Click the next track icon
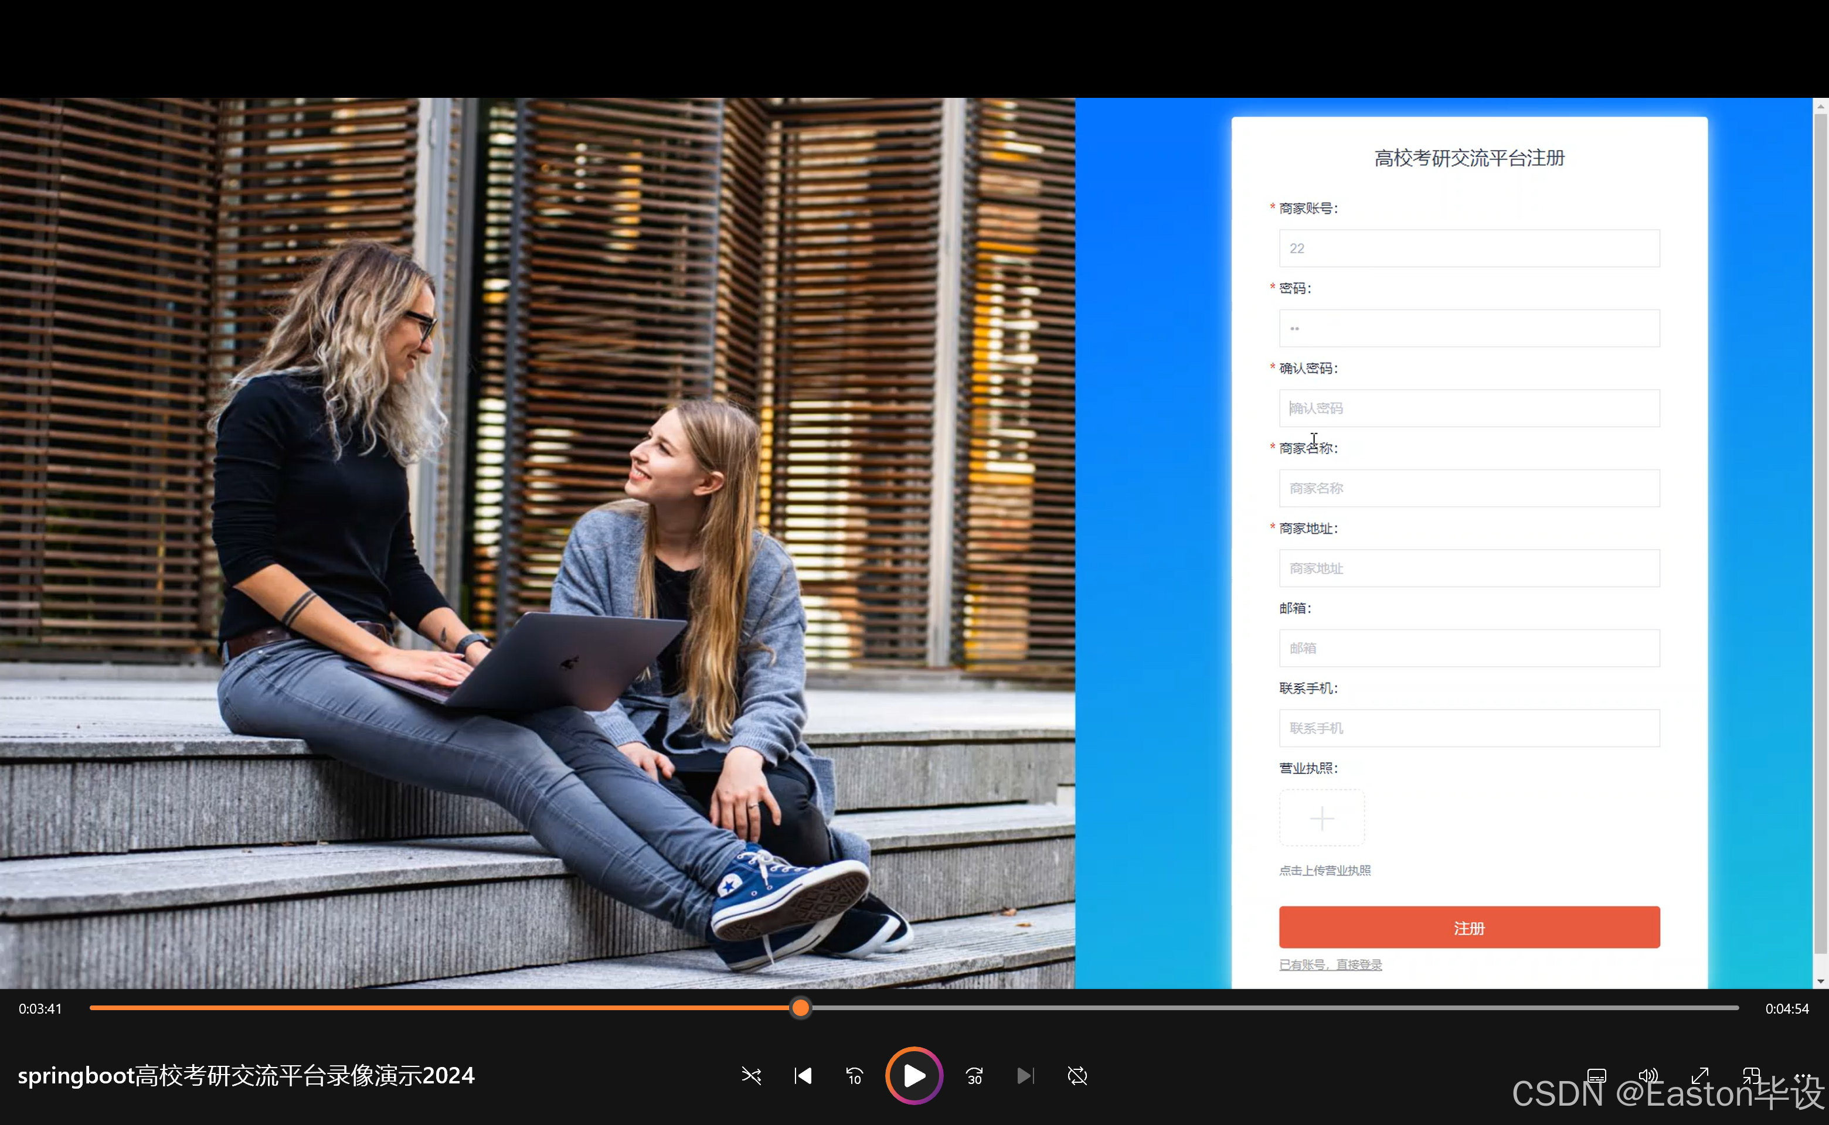The image size is (1829, 1125). pyautogui.click(x=1025, y=1076)
